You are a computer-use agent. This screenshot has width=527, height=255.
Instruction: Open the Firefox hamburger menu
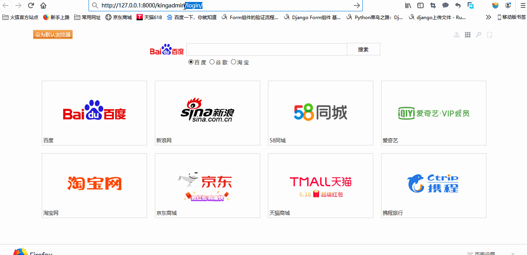click(523, 5)
